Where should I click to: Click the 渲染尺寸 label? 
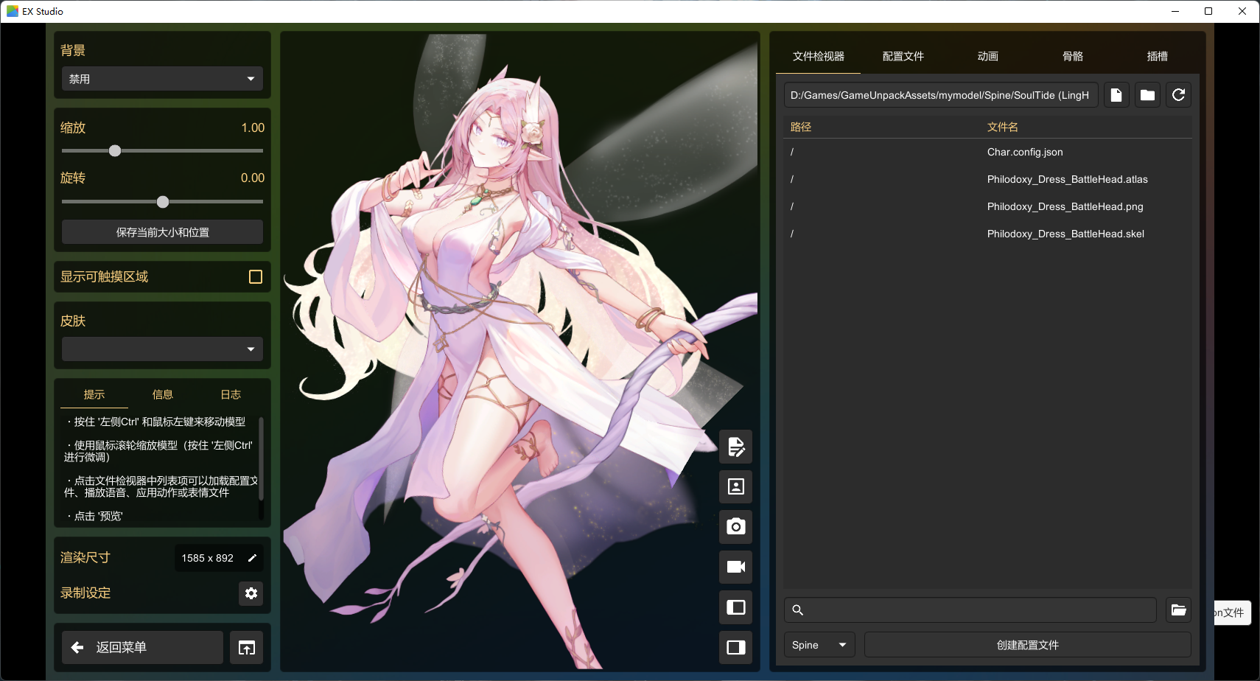coord(85,558)
